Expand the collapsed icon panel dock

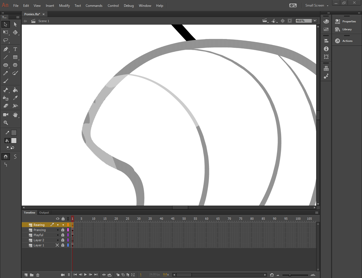coord(328,13)
